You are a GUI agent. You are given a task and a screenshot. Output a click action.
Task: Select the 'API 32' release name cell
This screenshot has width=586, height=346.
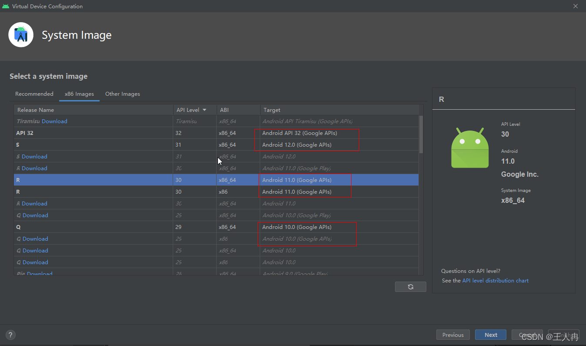pyautogui.click(x=94, y=133)
